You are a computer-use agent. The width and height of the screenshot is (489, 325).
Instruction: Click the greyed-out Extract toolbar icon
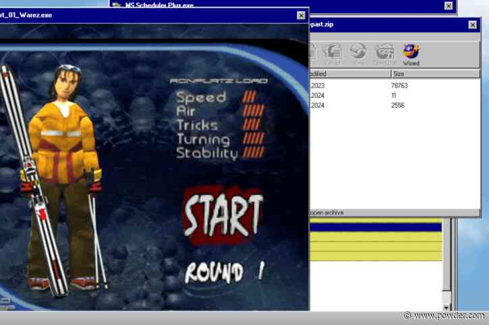pyautogui.click(x=333, y=55)
